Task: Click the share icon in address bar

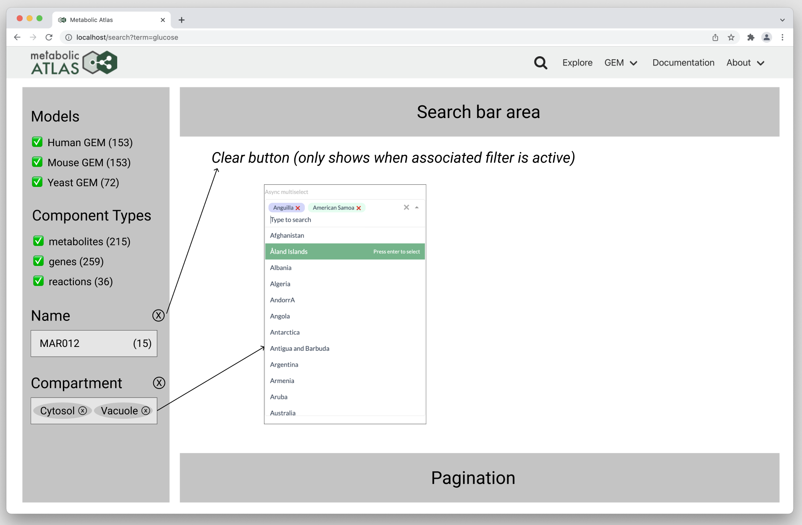Action: click(x=715, y=37)
